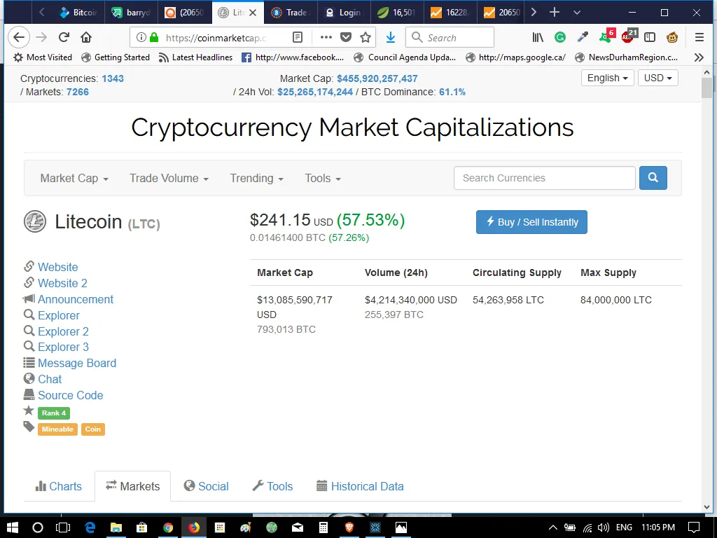This screenshot has width=717, height=538.
Task: Click into the Search Currencies field
Action: tap(545, 178)
